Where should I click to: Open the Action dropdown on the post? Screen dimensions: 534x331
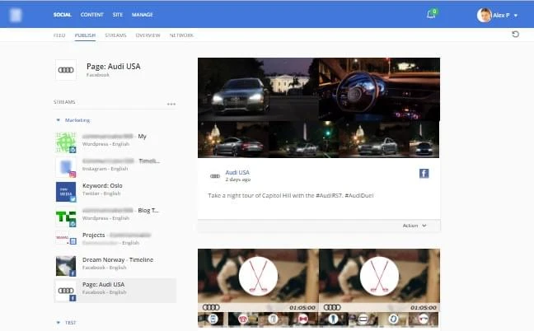pyautogui.click(x=415, y=226)
